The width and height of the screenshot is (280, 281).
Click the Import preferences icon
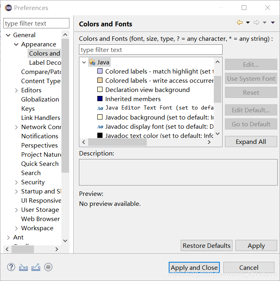pos(24,267)
